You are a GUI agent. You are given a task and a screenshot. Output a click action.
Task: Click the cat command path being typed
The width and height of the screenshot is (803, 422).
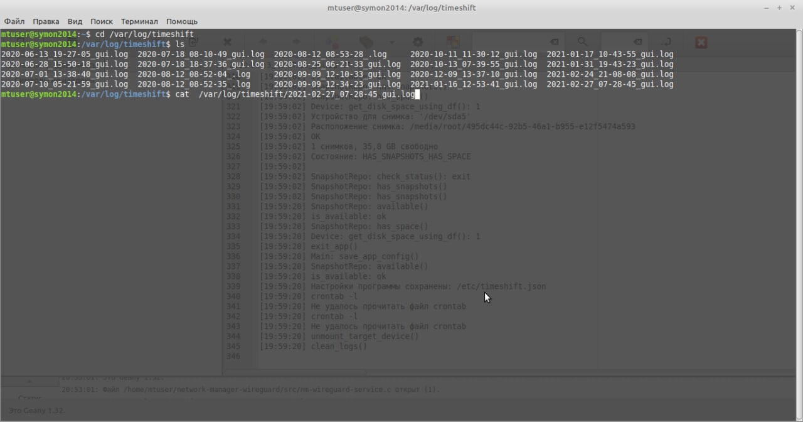click(x=307, y=94)
